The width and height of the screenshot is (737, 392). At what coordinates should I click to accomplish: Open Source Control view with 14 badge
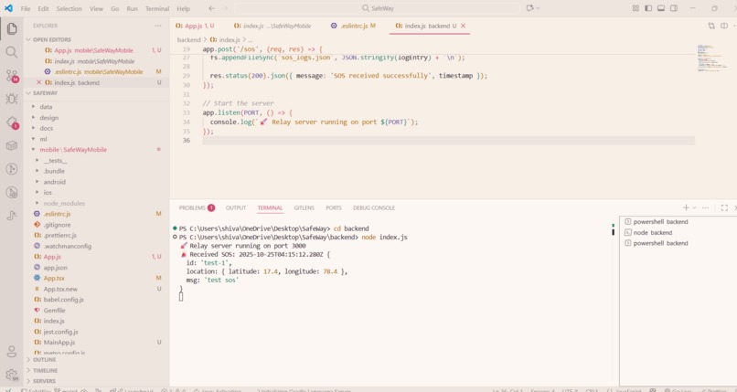(x=12, y=76)
